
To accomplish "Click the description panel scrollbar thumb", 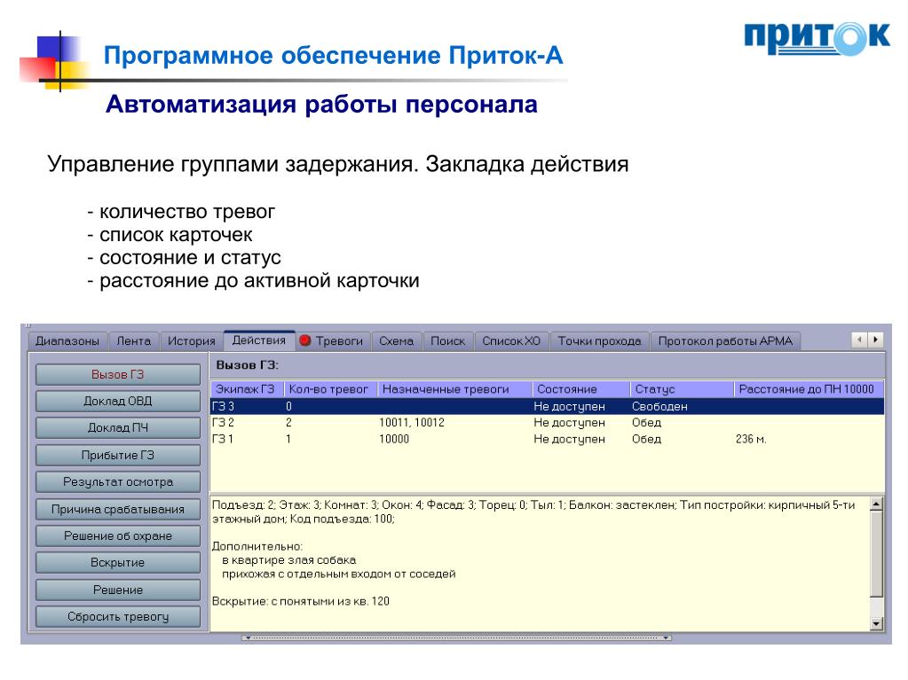I will click(x=876, y=554).
